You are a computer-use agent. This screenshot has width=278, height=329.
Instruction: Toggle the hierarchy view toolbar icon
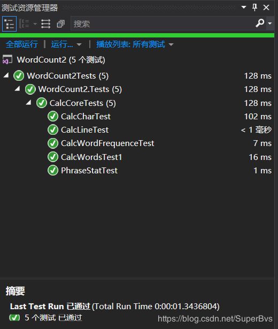point(9,24)
